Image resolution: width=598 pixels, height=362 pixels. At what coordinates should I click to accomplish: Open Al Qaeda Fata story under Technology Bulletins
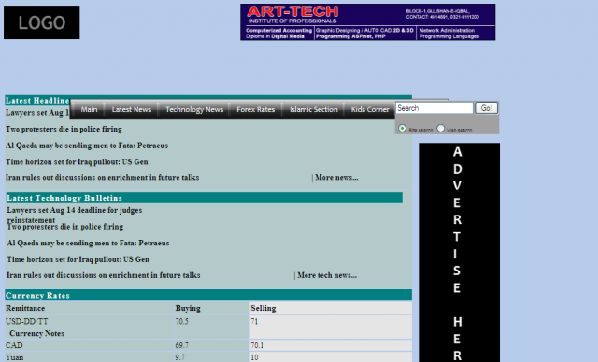[88, 243]
